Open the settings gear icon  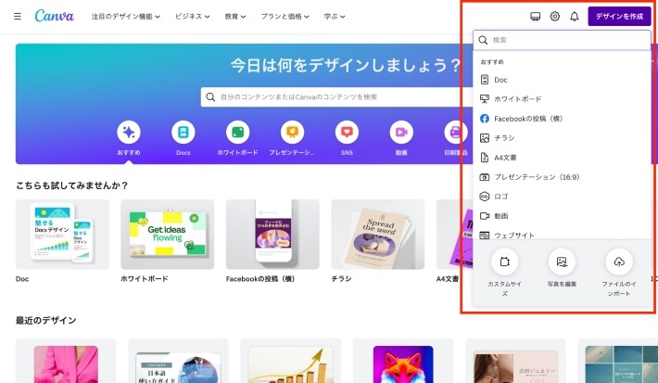coord(555,17)
